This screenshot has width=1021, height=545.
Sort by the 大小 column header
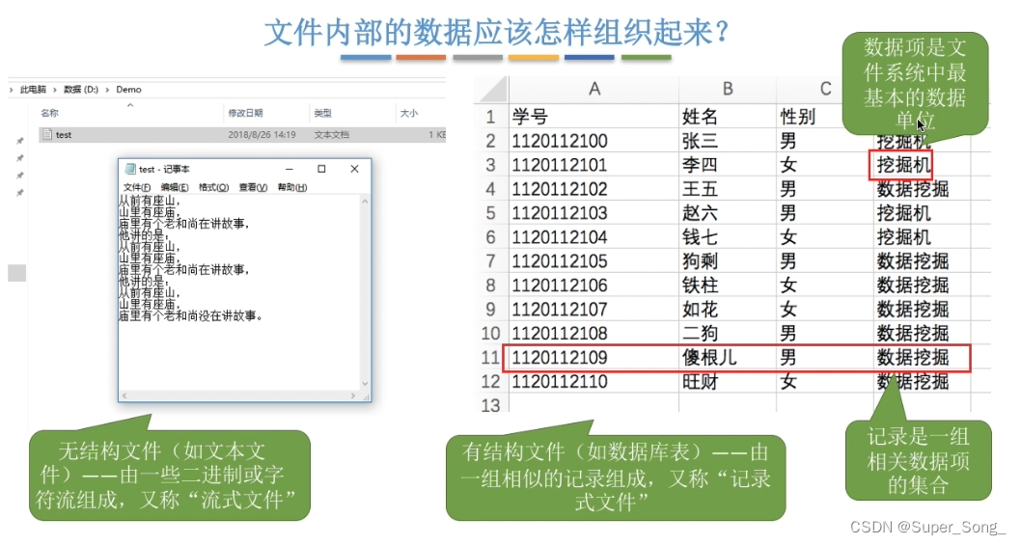[x=408, y=113]
